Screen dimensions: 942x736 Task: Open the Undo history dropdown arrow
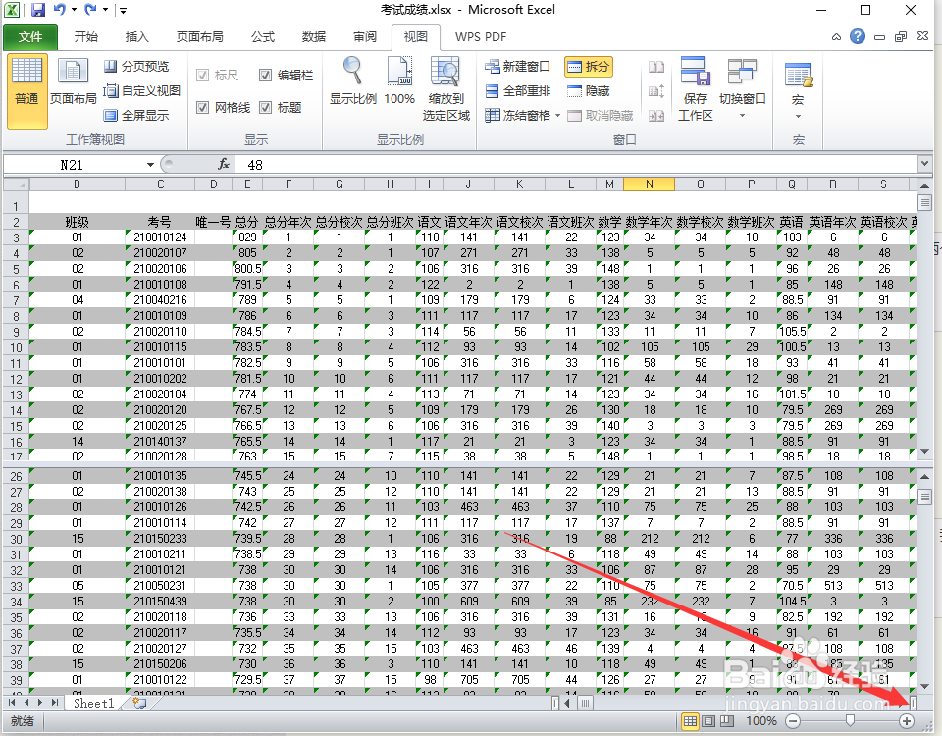coord(74,10)
